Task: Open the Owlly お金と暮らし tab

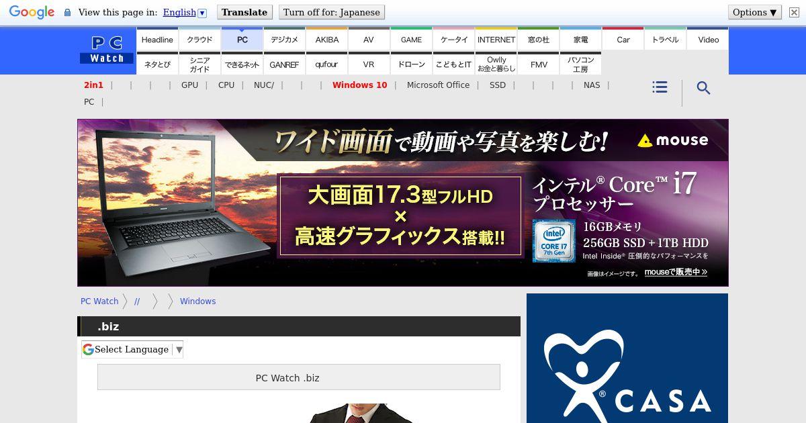Action: pos(496,64)
